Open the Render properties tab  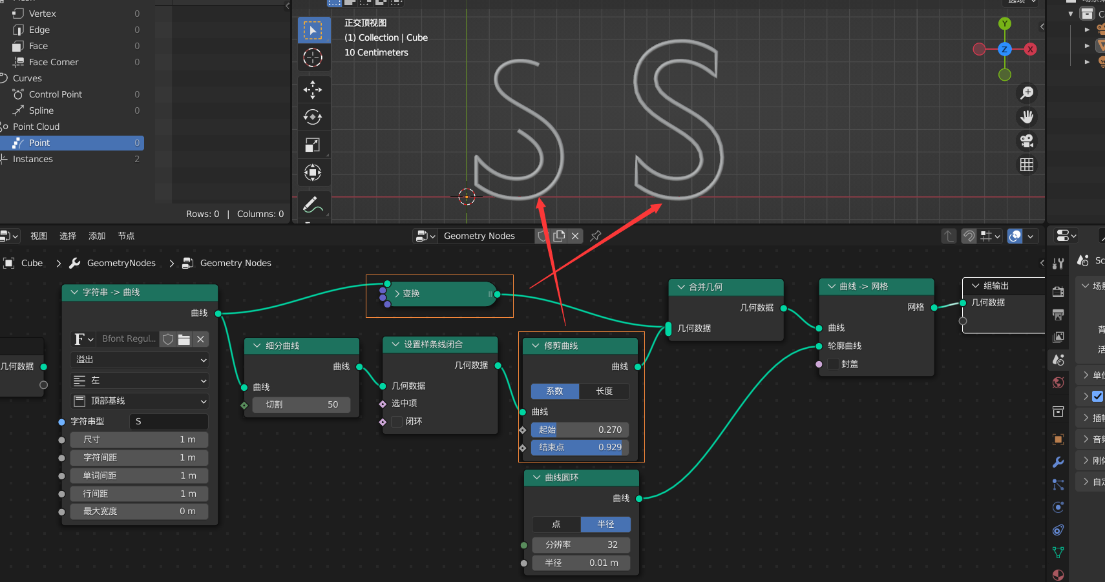[1058, 292]
